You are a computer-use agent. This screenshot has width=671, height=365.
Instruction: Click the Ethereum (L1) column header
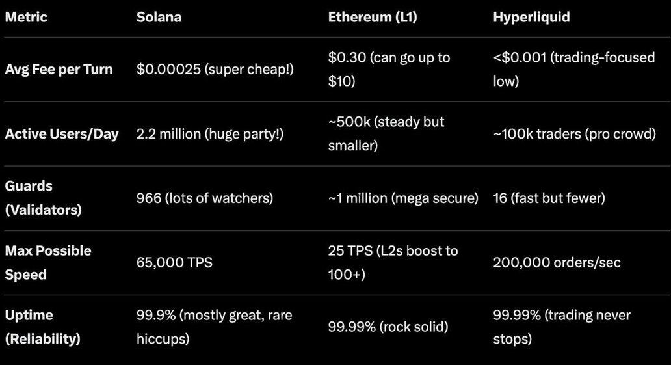[x=372, y=17]
